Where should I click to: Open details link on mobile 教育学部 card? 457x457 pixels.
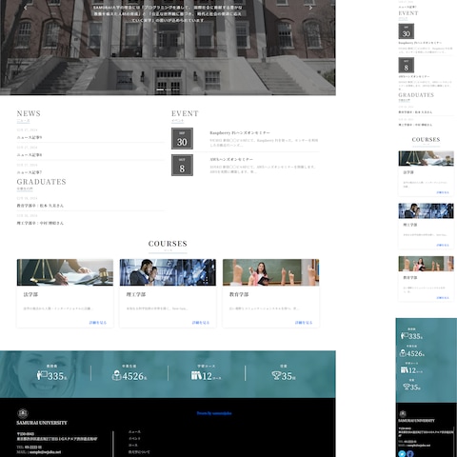[443, 298]
